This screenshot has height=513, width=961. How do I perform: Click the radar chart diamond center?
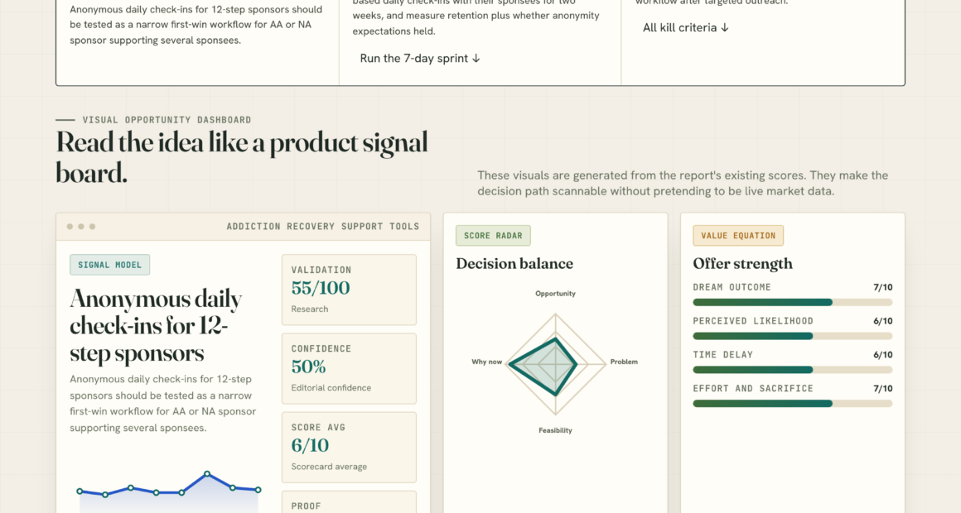click(x=555, y=365)
